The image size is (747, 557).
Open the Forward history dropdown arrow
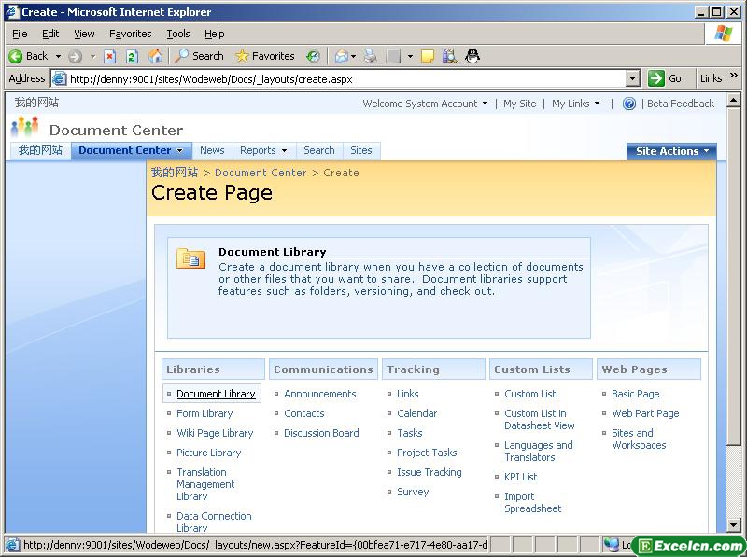click(x=92, y=57)
